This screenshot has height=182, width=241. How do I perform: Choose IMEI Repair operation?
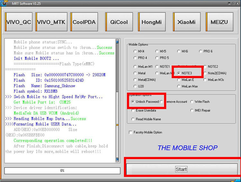pos(201,110)
